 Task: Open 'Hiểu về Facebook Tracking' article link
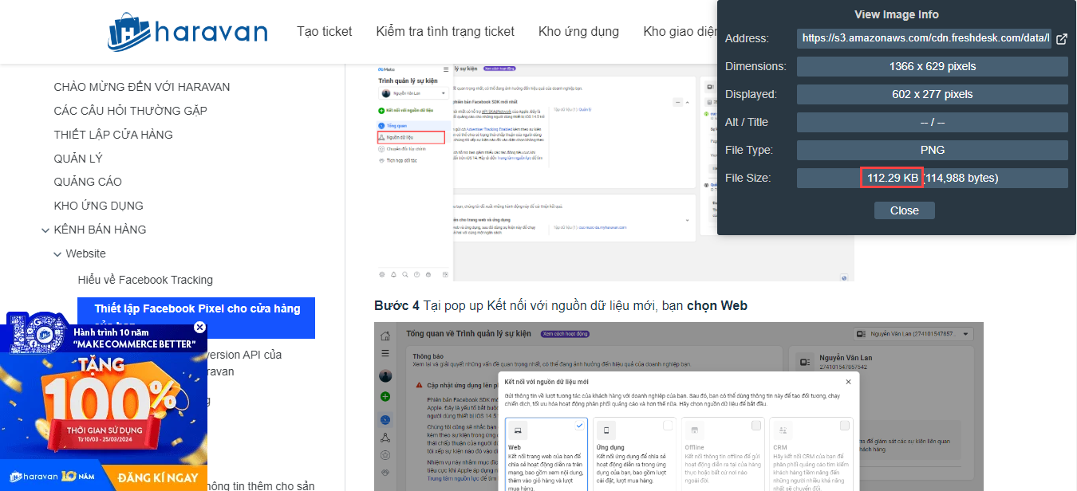pos(145,280)
